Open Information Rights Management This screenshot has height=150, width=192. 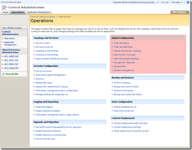tap(51, 75)
